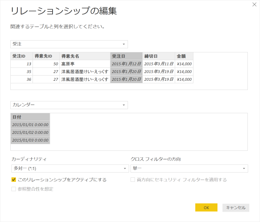Image resolution: width=260 pixels, height=222 pixels.
Task: Expand the カーディナリティ dropdown
Action: 70,169
